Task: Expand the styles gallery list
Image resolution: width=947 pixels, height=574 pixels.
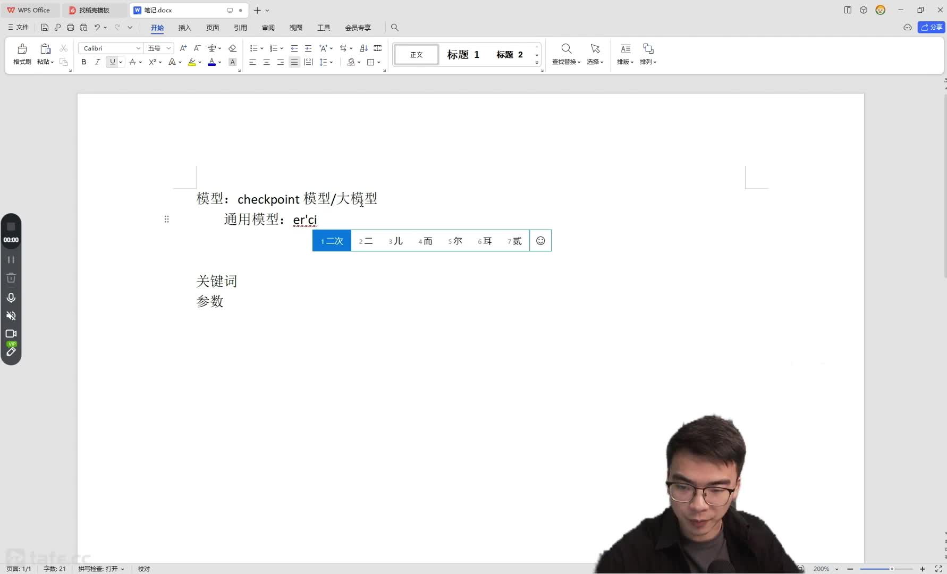Action: [537, 63]
